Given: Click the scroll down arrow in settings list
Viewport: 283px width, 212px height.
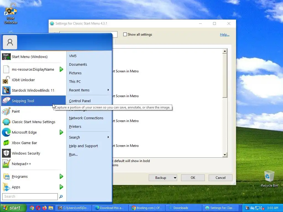Looking at the screenshot, I should pyautogui.click(x=224, y=155).
